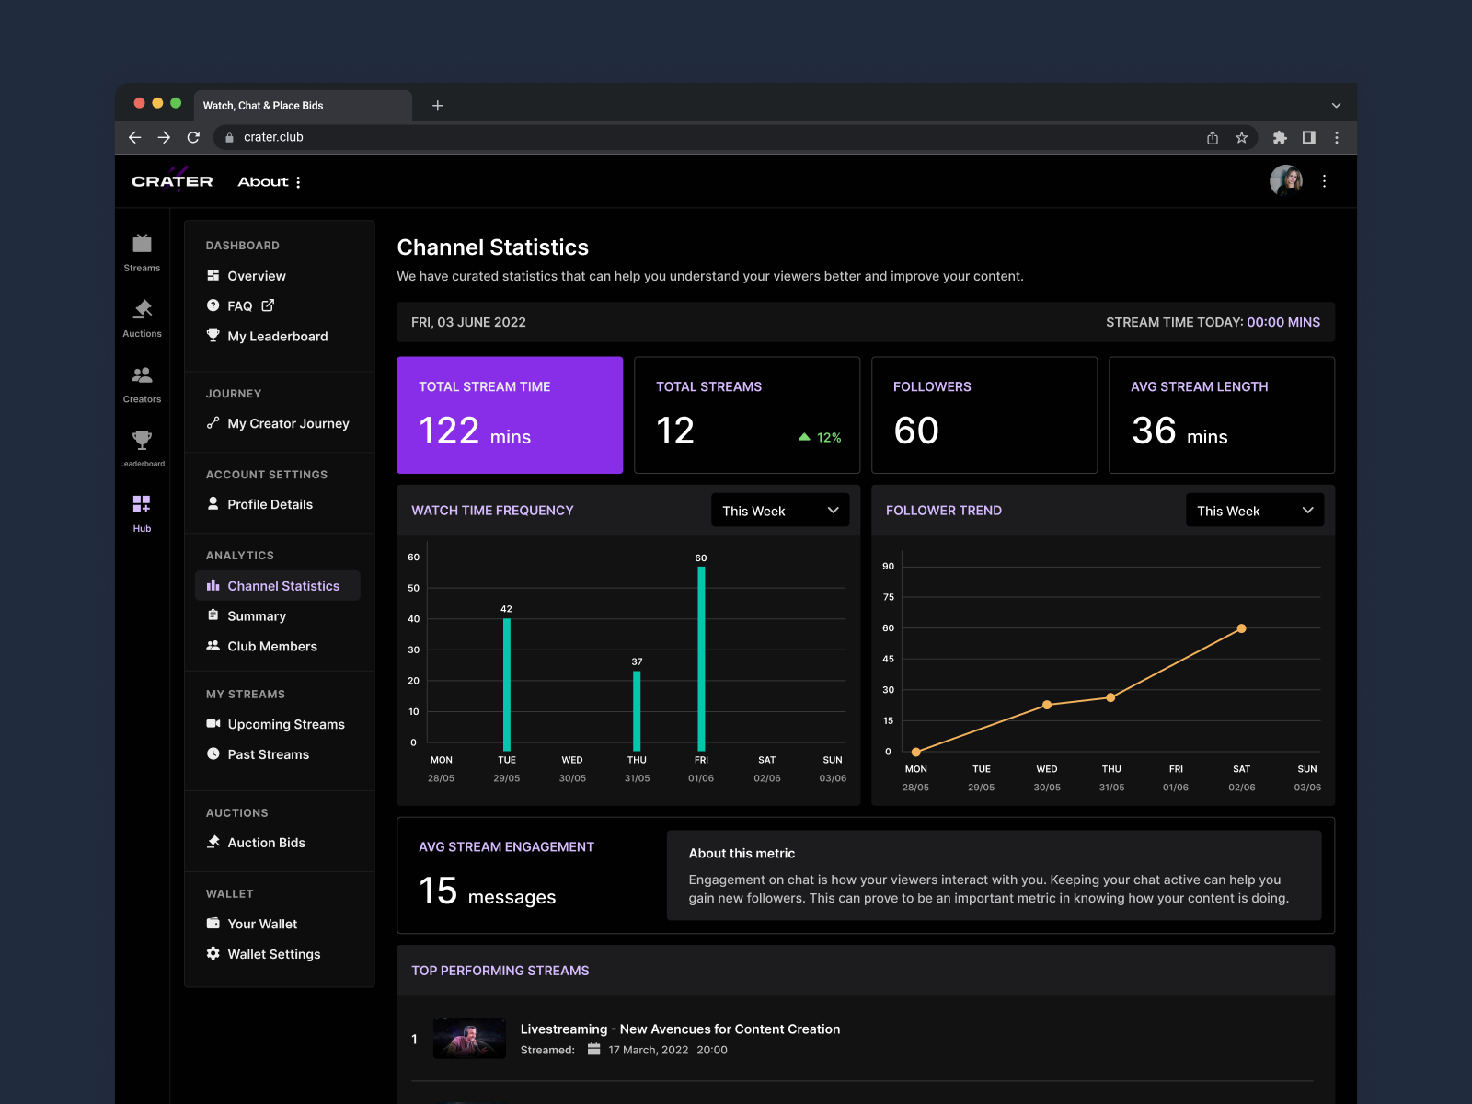Select the Followers stat card
Screen dimensions: 1472x1104
(983, 415)
